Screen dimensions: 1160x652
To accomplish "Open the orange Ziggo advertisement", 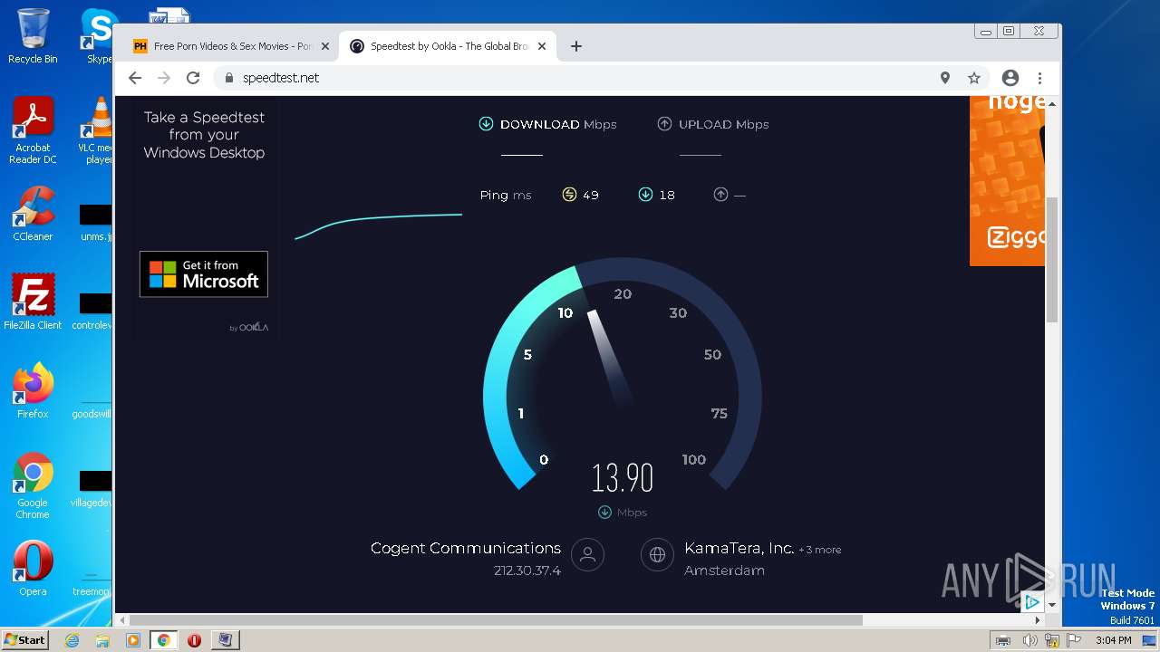I will (x=1007, y=180).
